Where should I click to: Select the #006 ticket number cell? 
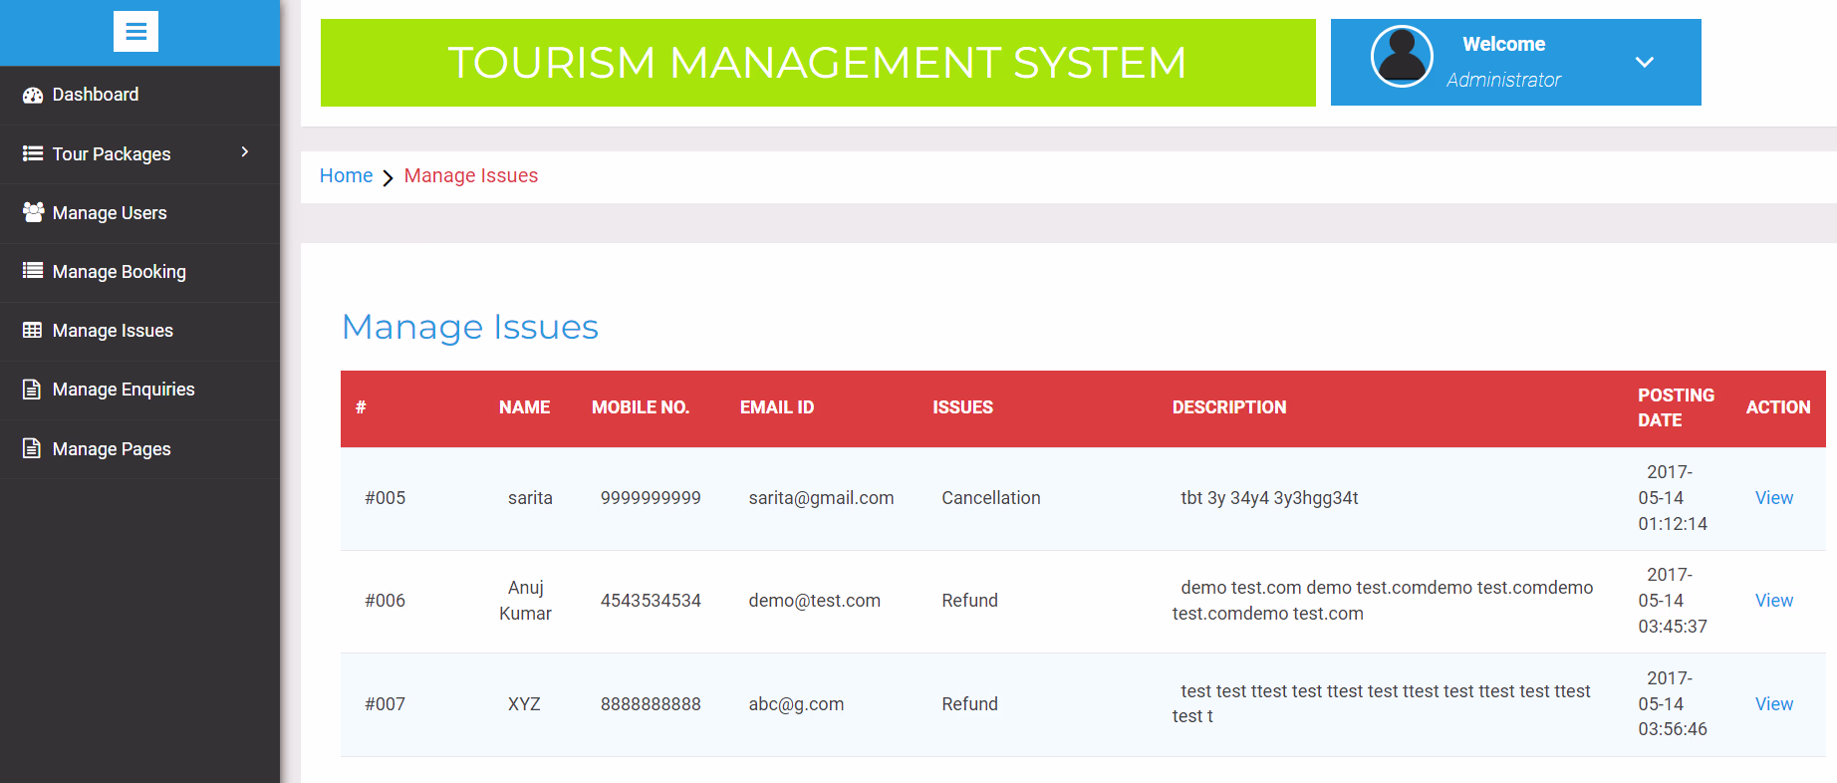[385, 601]
